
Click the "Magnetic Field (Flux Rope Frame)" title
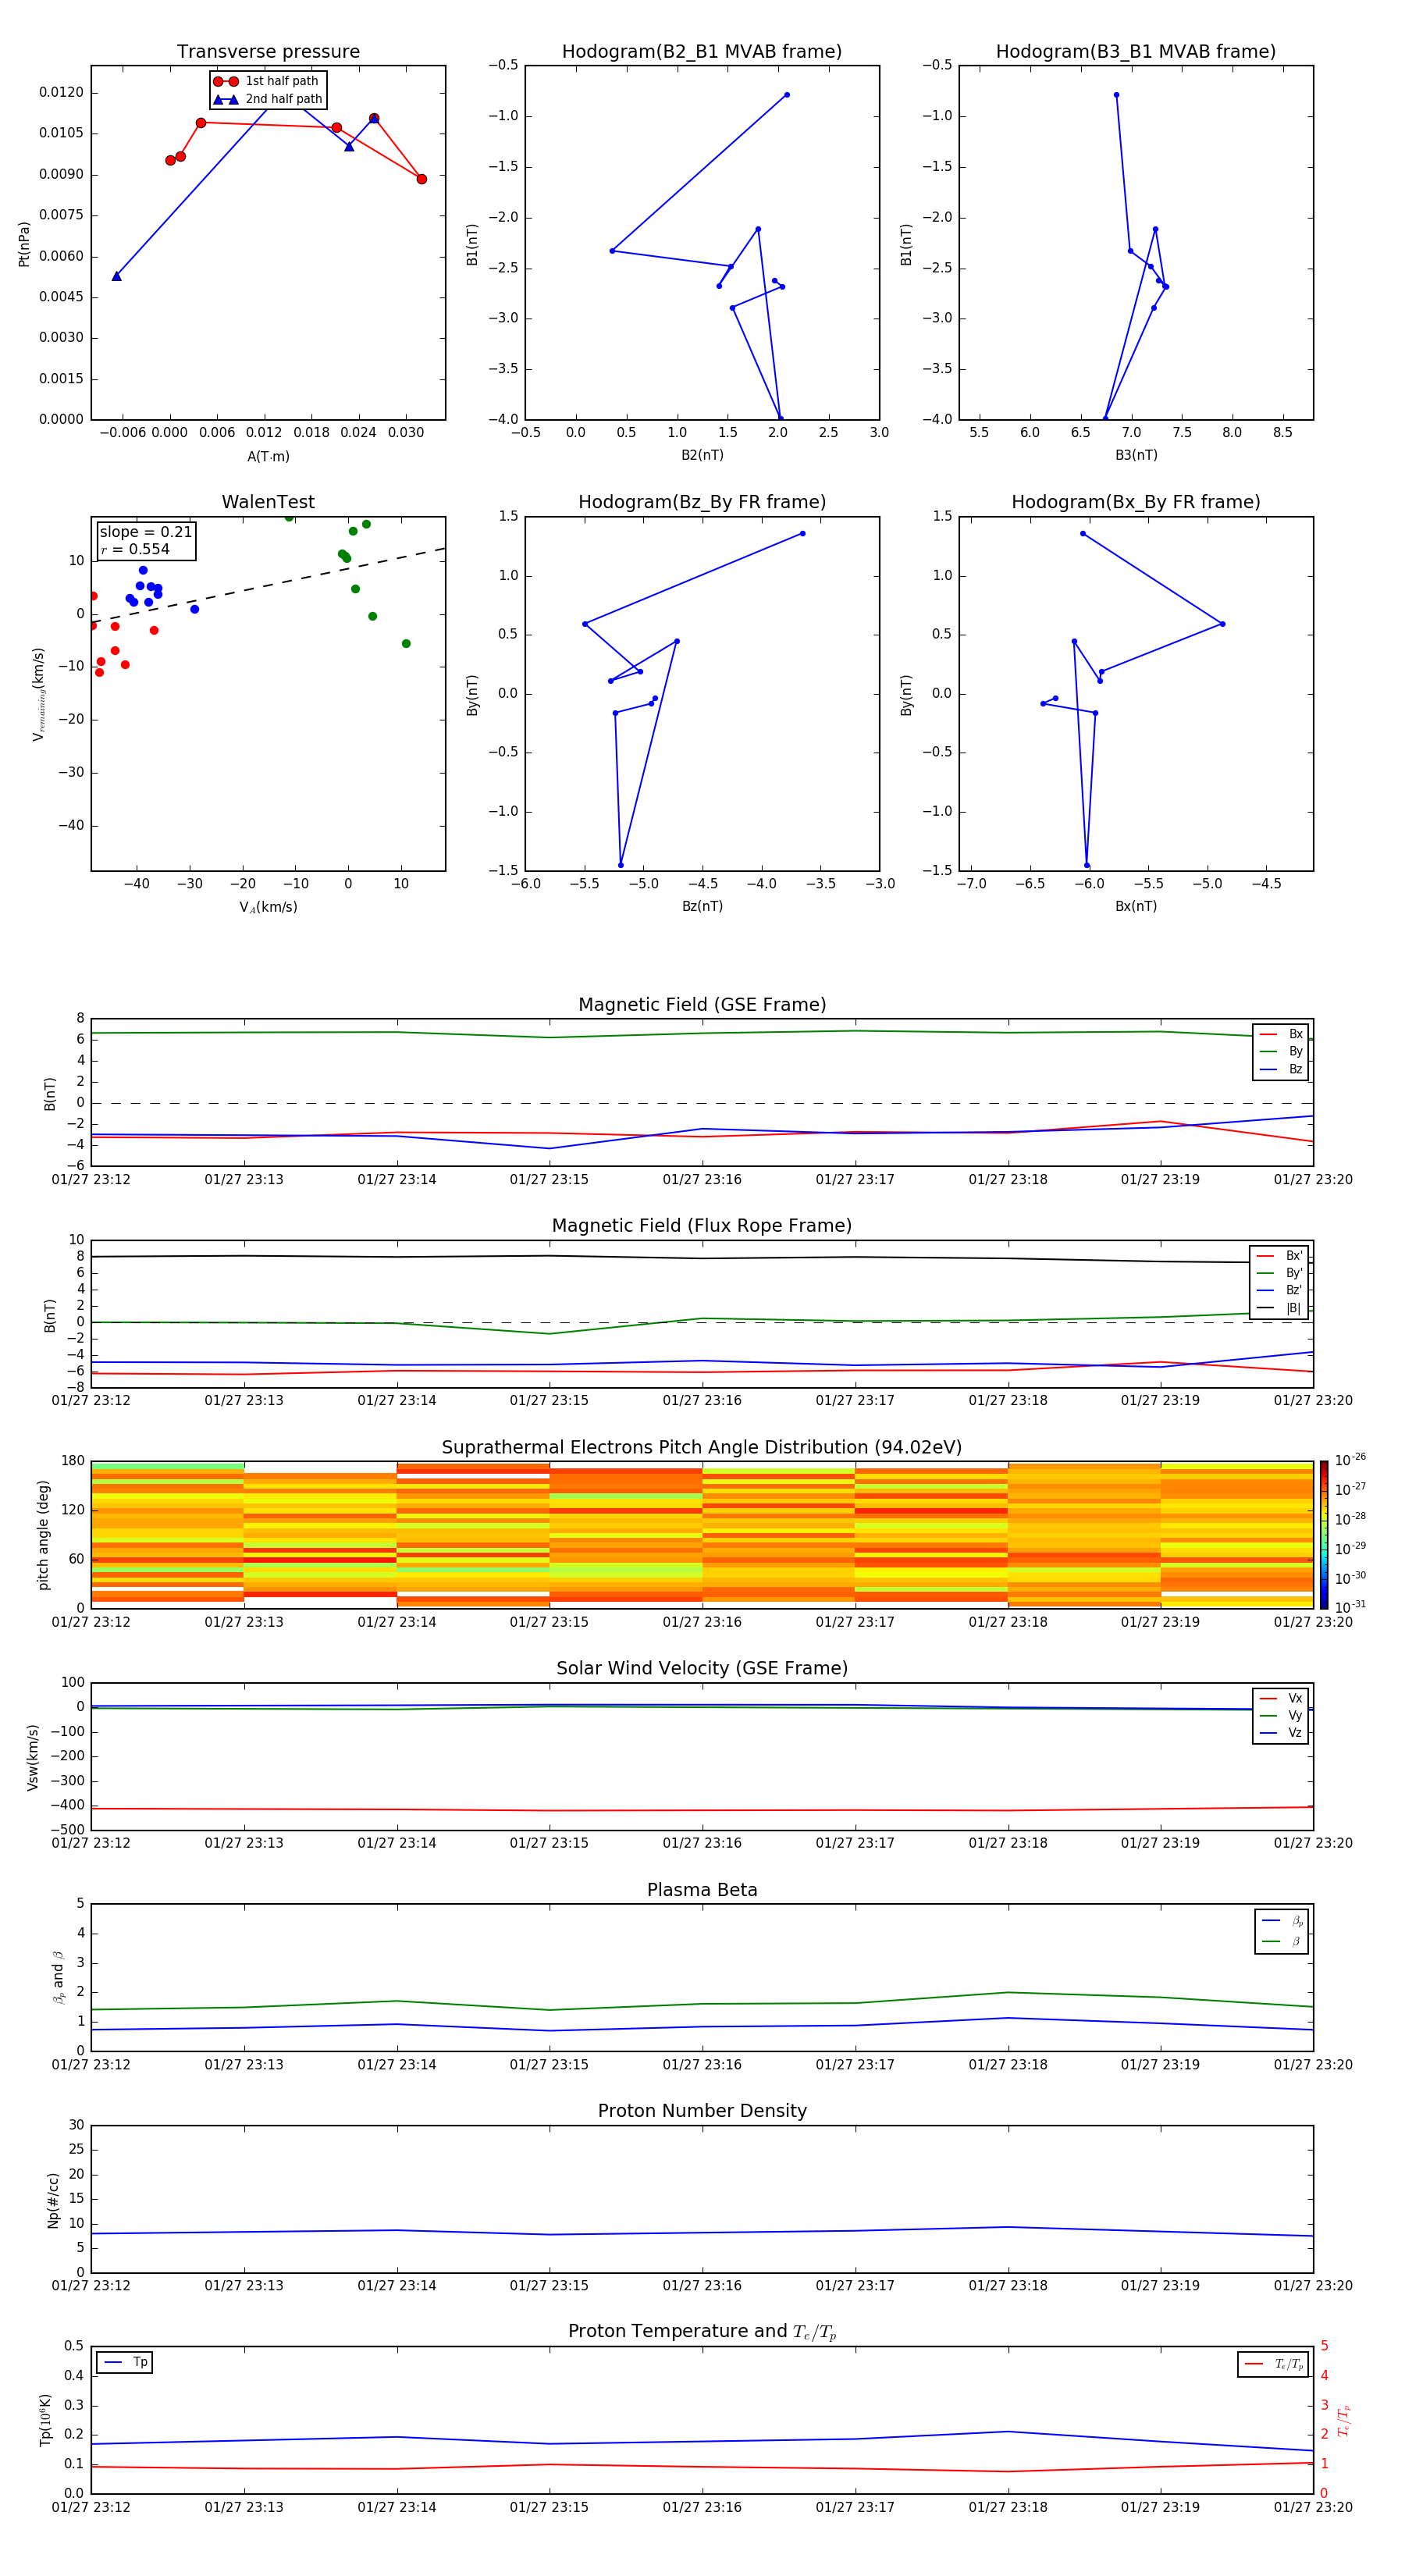702,1225
